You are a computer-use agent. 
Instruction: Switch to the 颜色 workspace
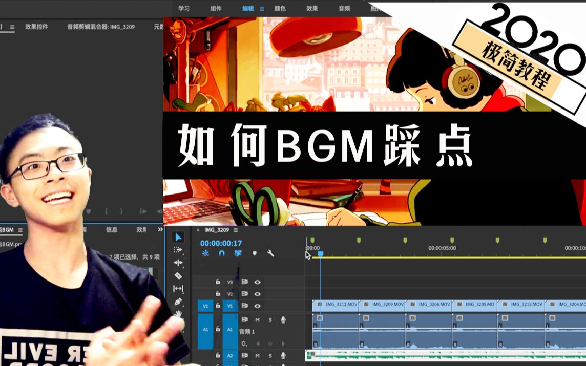280,9
